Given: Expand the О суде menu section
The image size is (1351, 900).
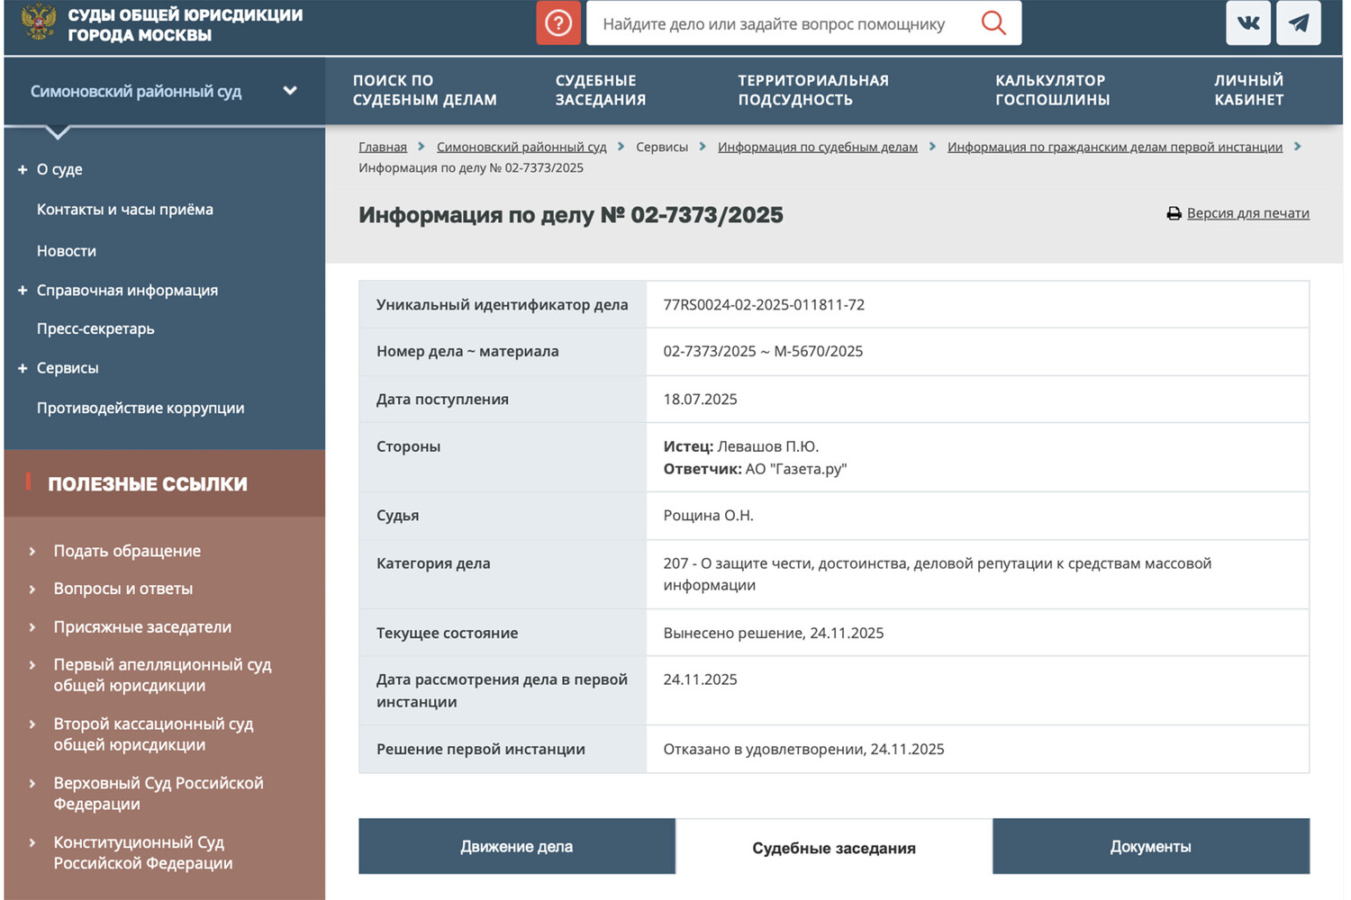Looking at the screenshot, I should tap(23, 169).
